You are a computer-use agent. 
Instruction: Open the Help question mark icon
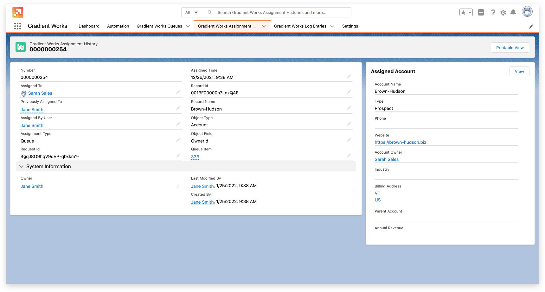click(493, 12)
